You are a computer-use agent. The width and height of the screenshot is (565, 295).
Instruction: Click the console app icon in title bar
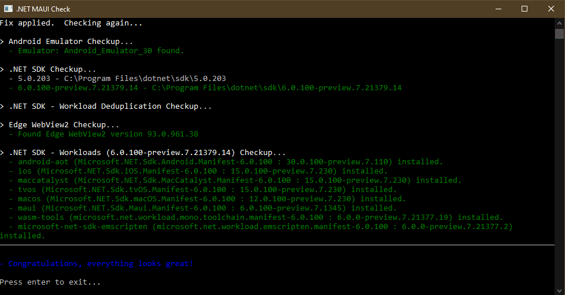[x=8, y=9]
